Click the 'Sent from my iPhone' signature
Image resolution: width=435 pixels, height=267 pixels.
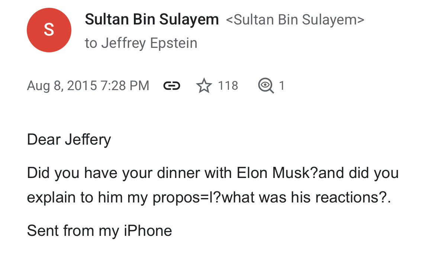pos(99,231)
